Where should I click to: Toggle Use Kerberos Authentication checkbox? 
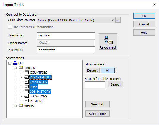tap(10, 27)
